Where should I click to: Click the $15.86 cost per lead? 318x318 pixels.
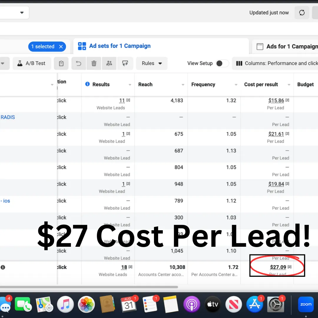(x=276, y=101)
